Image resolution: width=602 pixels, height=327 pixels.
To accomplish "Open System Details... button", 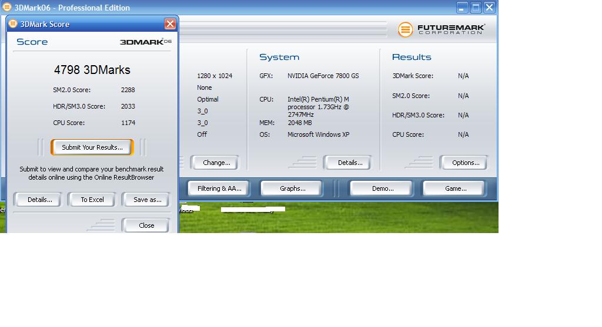I will [350, 163].
